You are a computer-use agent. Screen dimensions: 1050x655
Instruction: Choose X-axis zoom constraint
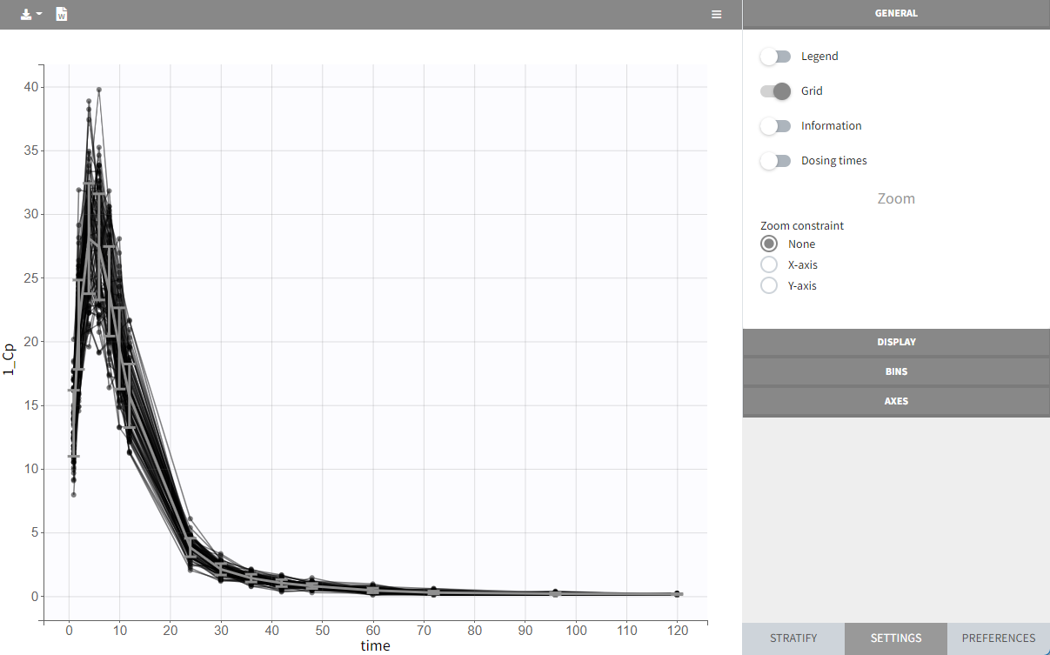point(769,264)
